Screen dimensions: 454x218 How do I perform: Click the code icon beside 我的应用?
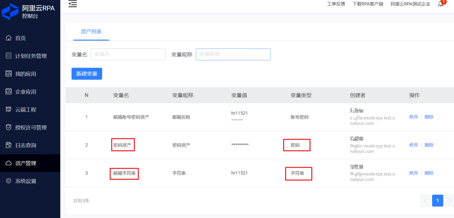9,74
